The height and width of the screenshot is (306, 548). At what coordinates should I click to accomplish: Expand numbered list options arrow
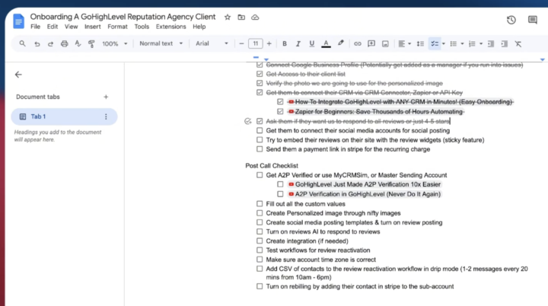(481, 43)
